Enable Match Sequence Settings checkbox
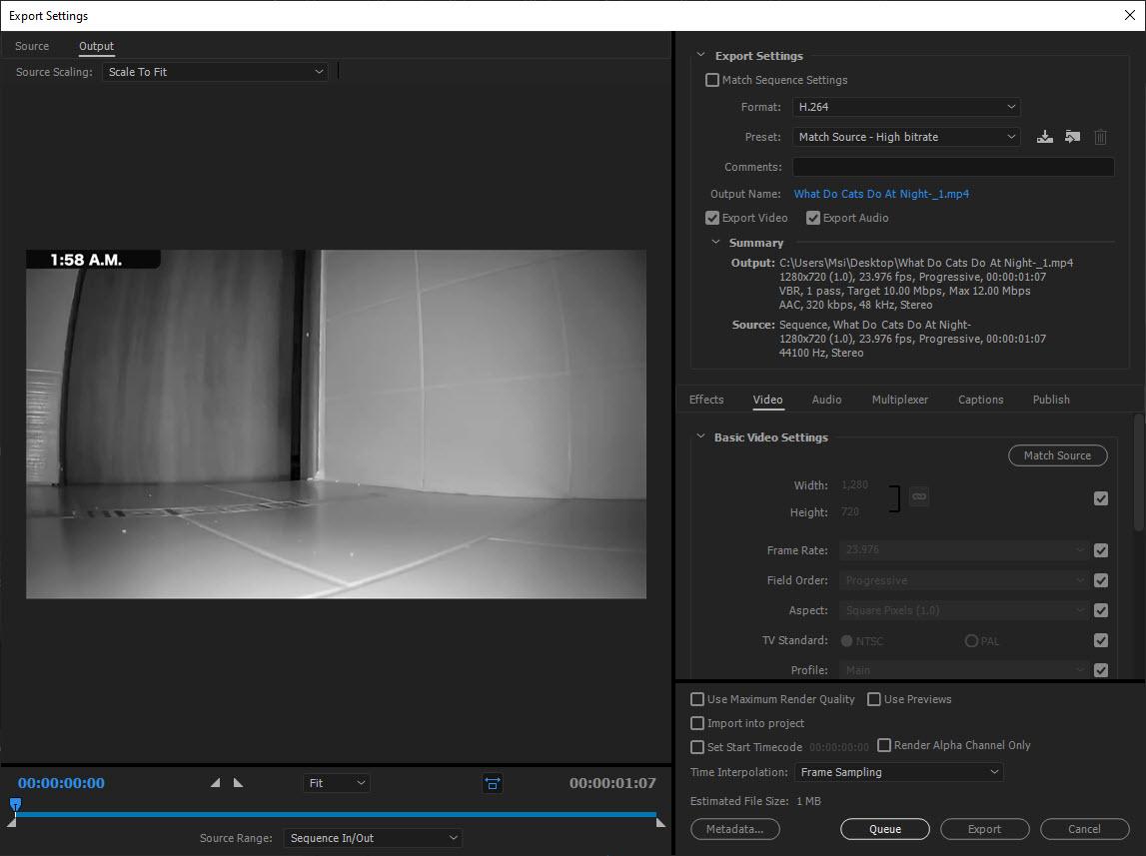 (x=711, y=80)
